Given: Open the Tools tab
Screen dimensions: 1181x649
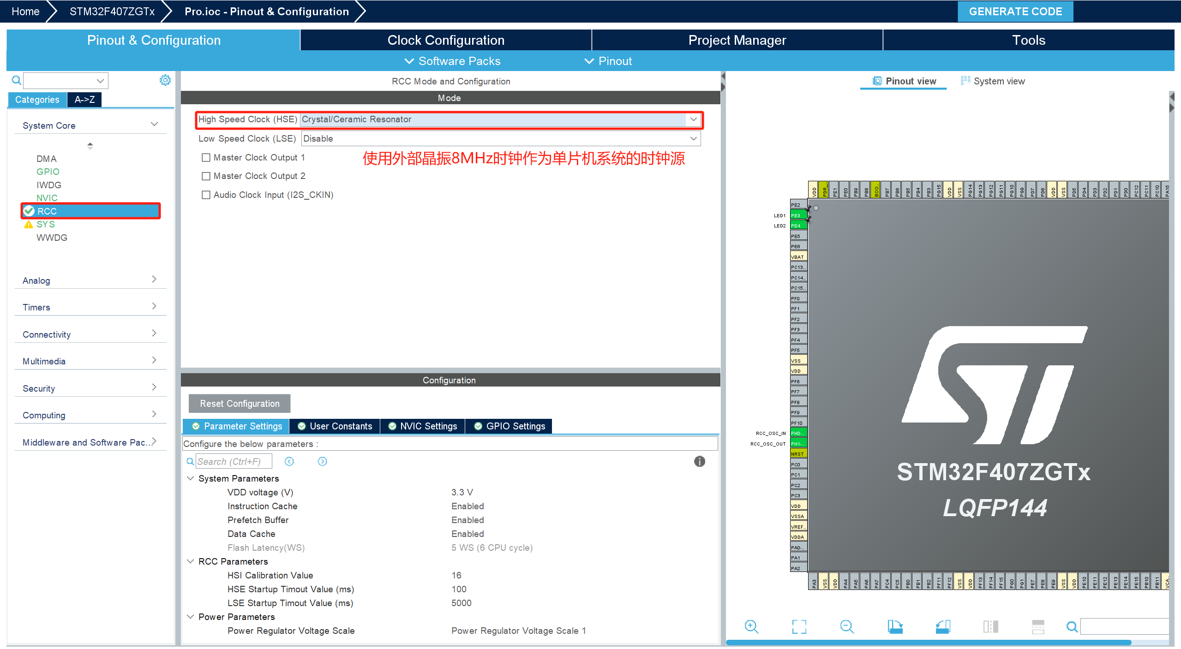Looking at the screenshot, I should tap(1029, 40).
